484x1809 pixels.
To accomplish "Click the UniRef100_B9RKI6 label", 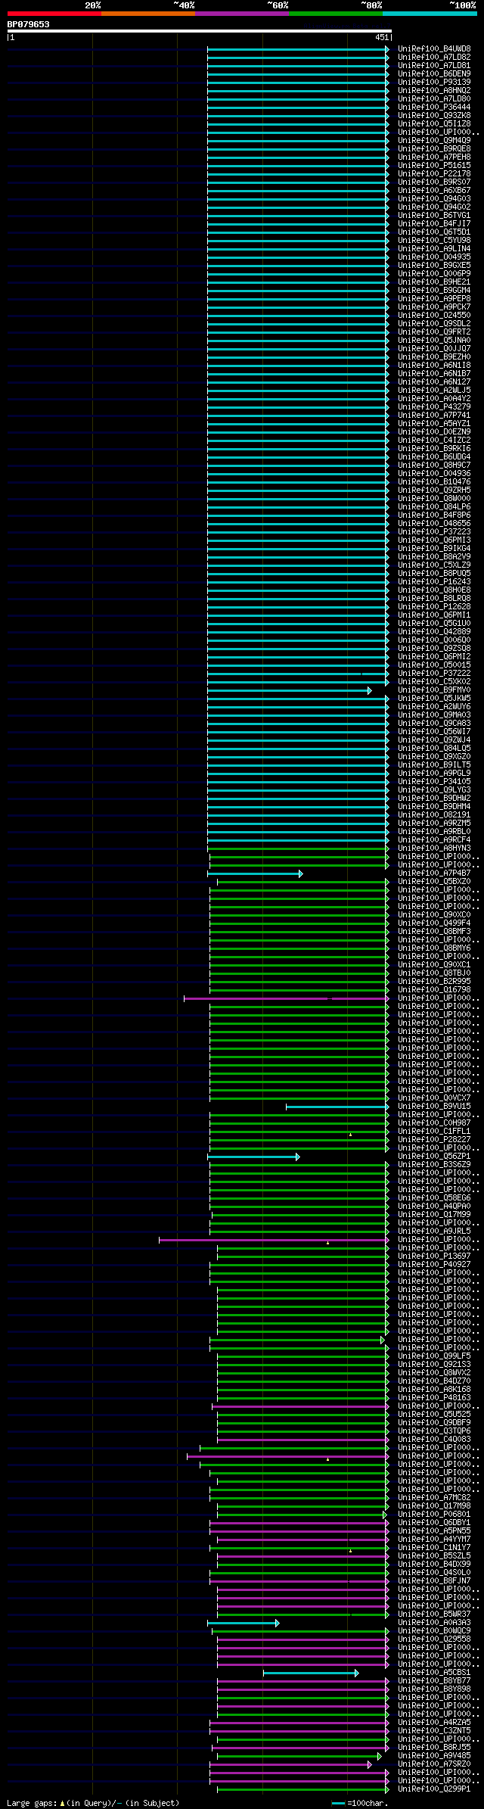I will point(434,449).
